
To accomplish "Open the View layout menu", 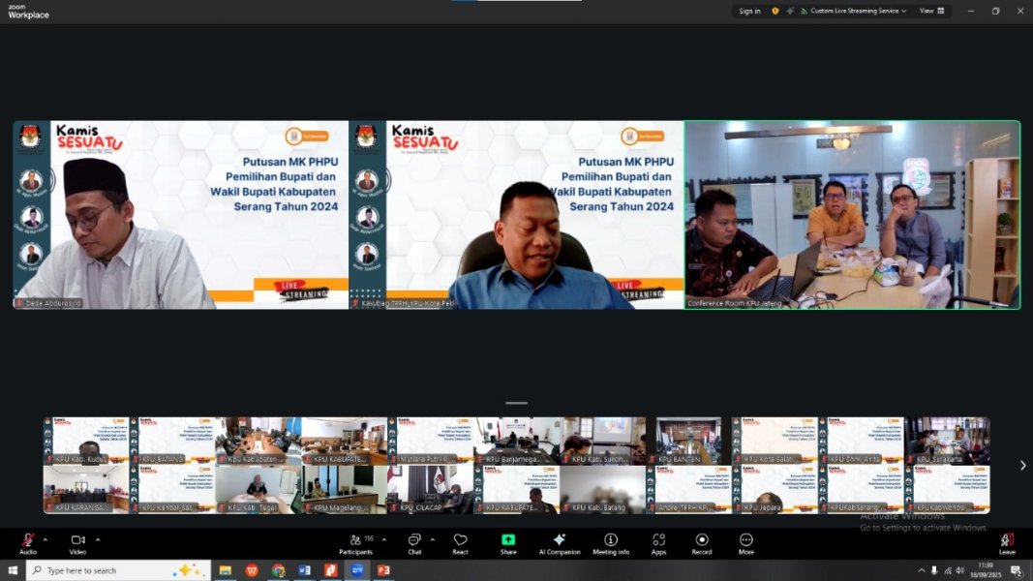I will (x=929, y=11).
